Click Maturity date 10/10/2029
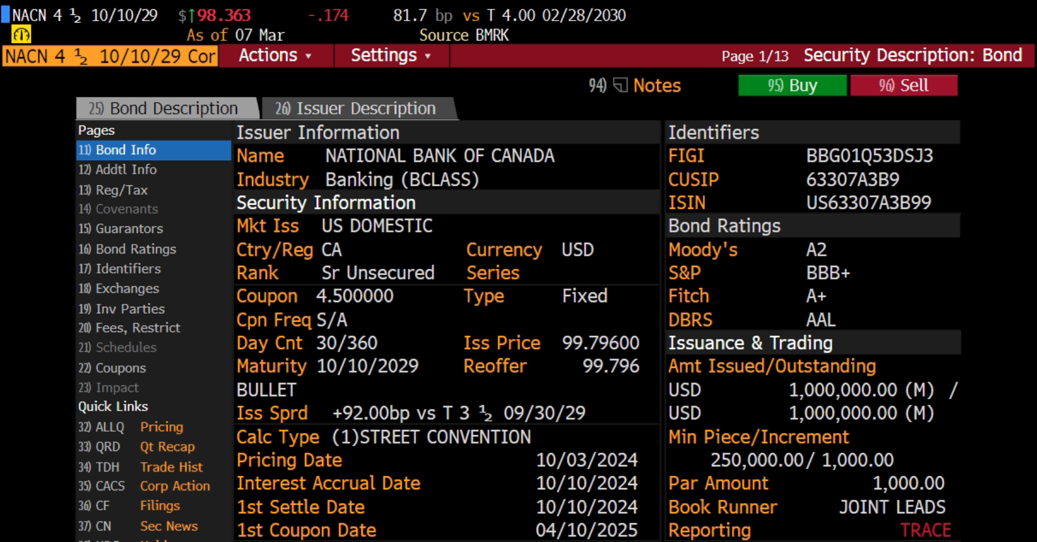The width and height of the screenshot is (1037, 542). point(368,367)
